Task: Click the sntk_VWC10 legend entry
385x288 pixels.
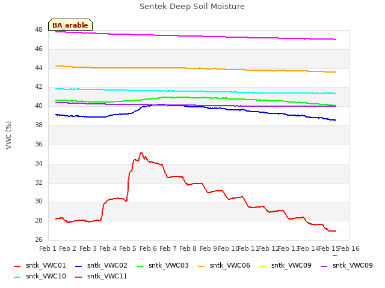Action: click(40, 276)
